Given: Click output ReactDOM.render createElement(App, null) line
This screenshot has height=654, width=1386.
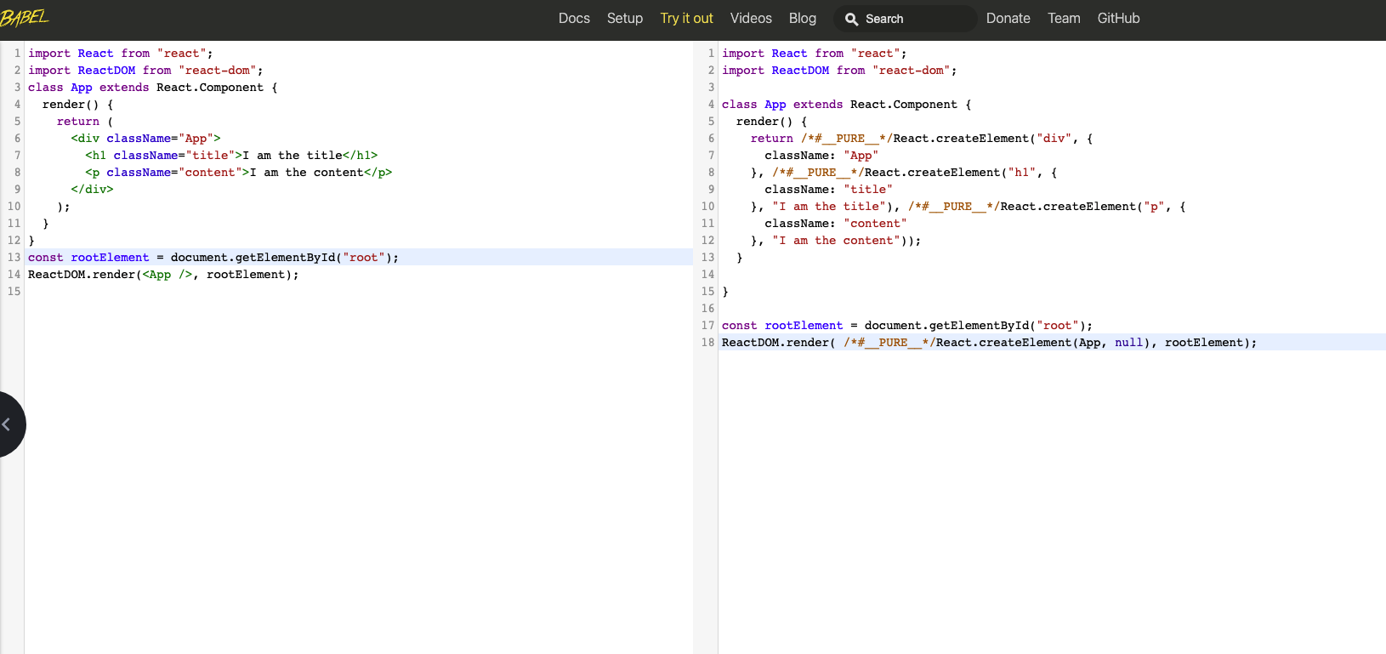Looking at the screenshot, I should pos(990,342).
